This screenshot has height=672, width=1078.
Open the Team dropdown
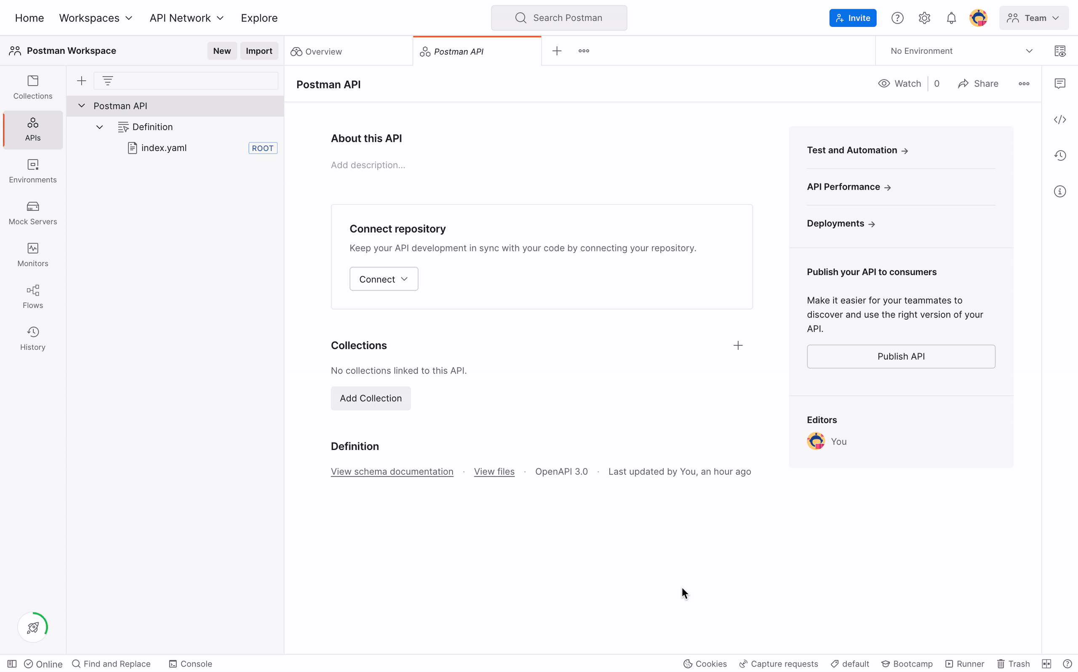click(1033, 18)
